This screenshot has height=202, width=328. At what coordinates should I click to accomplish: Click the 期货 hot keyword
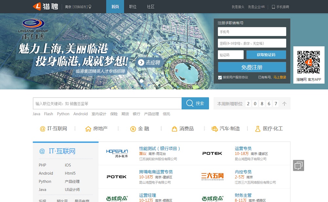point(125,114)
